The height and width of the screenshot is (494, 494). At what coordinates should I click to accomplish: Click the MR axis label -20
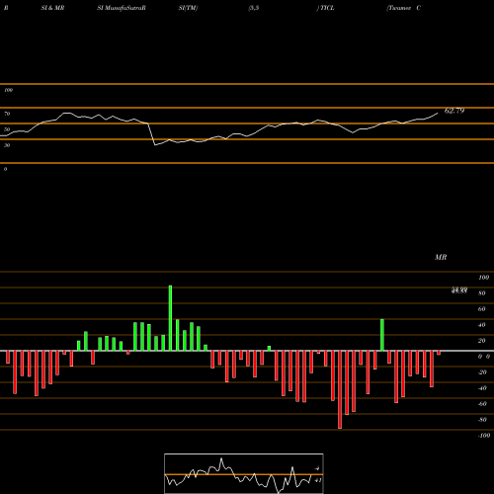click(482, 372)
